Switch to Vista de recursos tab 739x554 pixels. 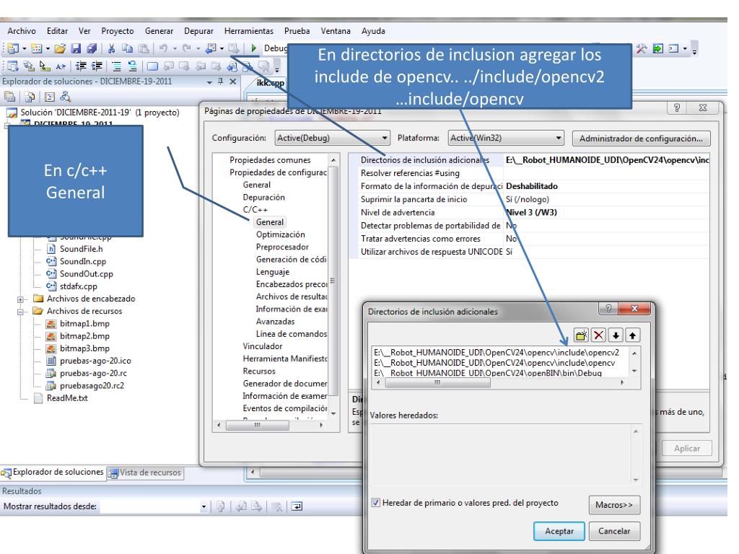145,472
